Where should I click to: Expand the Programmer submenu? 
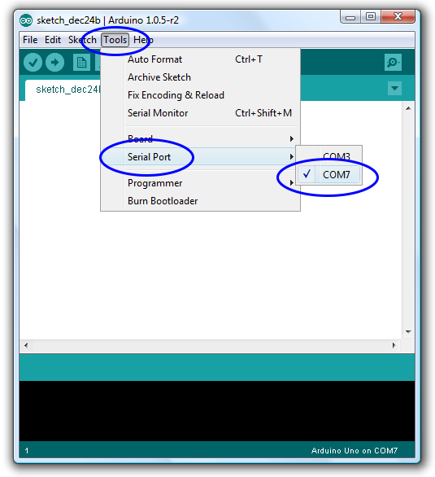[201, 183]
